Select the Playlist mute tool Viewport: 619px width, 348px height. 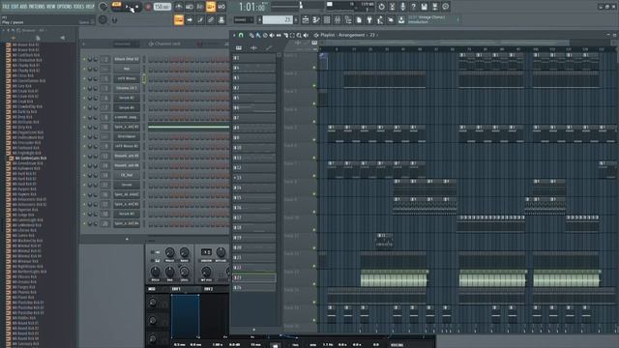point(272,35)
